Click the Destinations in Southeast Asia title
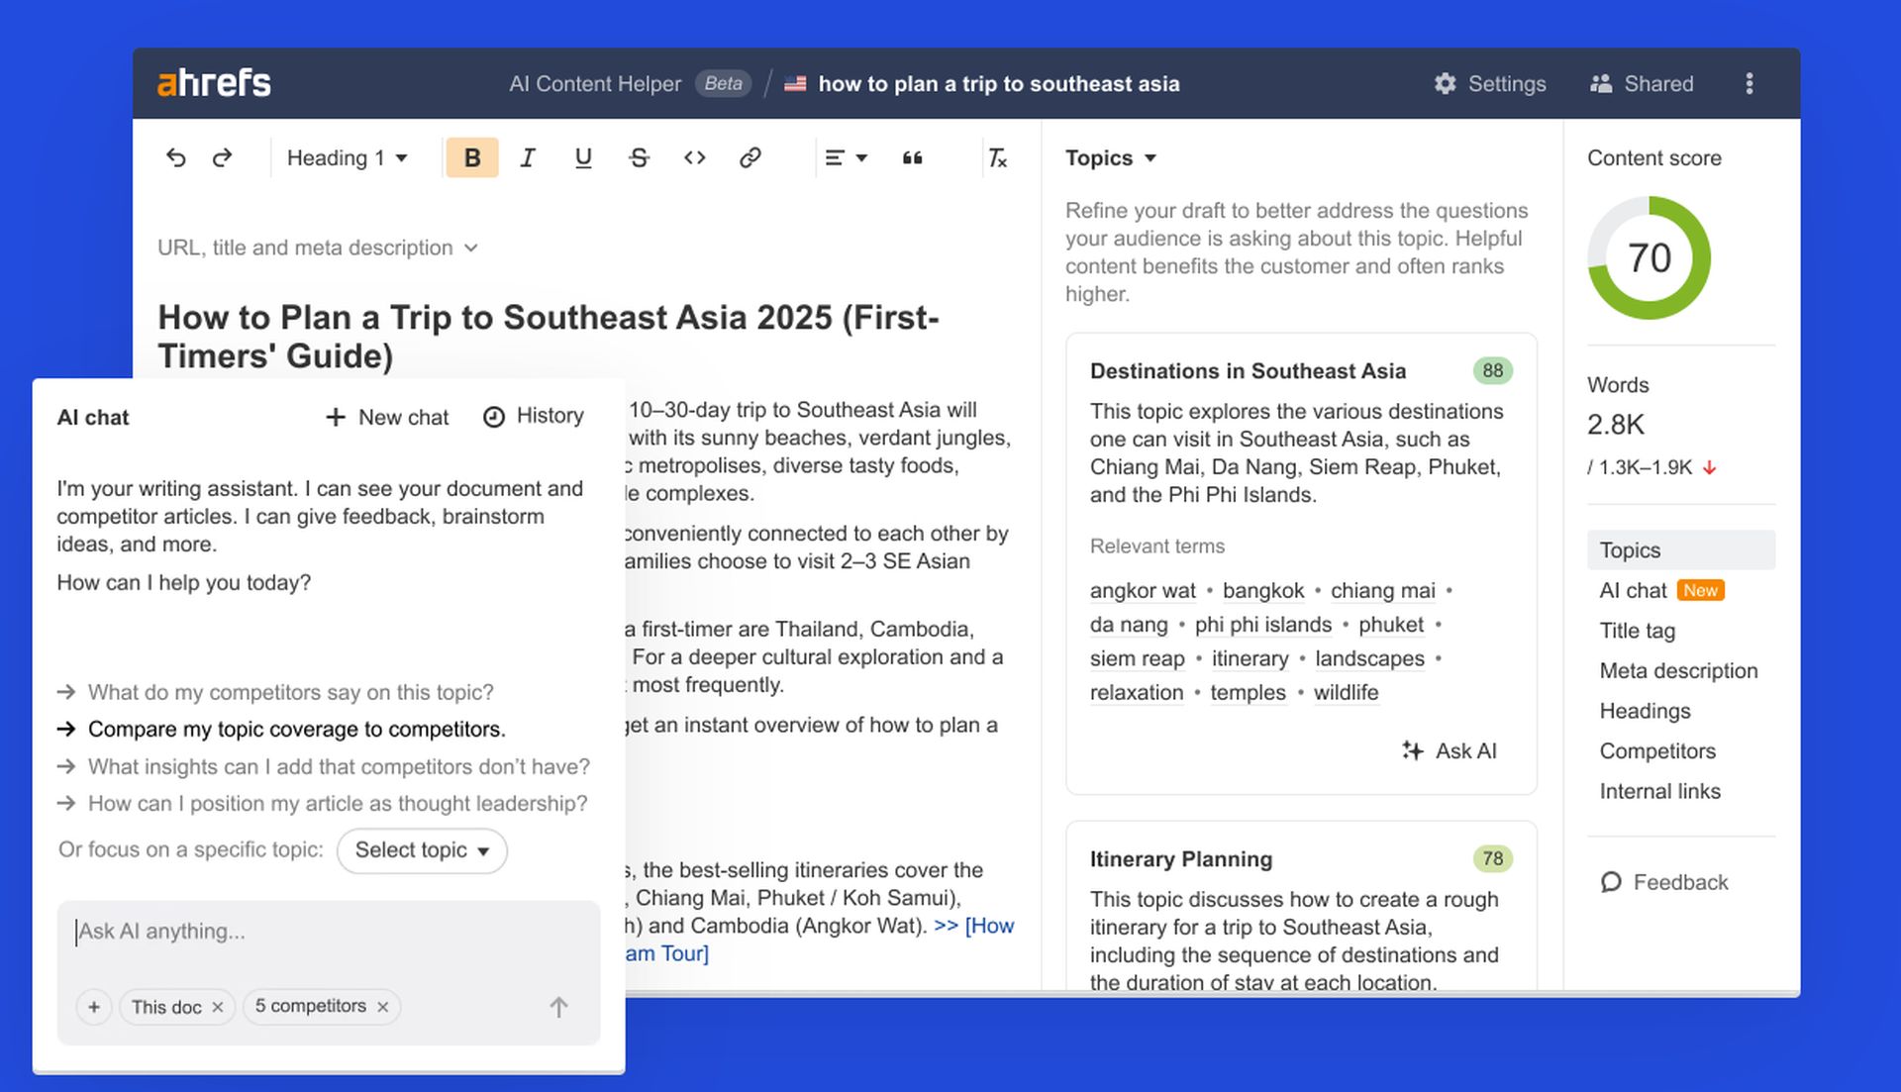 tap(1248, 371)
